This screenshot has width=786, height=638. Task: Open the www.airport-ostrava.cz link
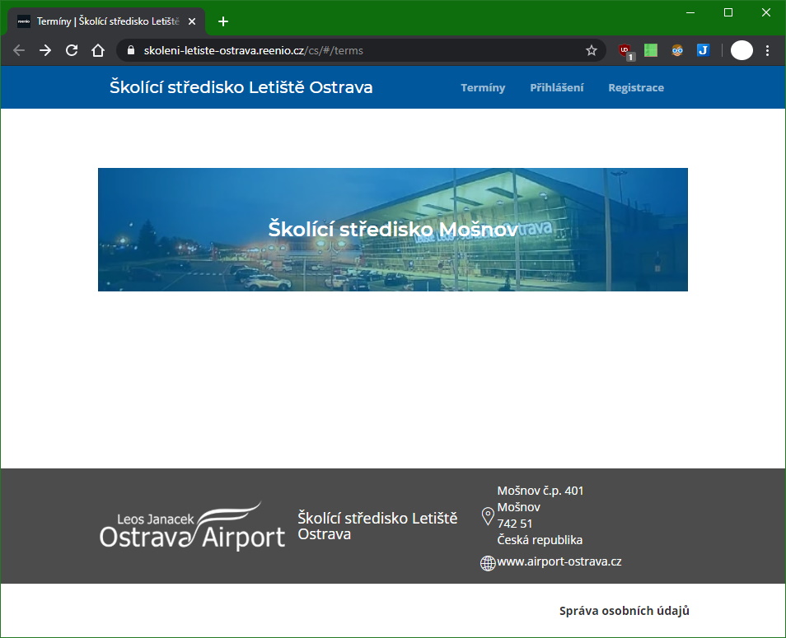point(559,562)
